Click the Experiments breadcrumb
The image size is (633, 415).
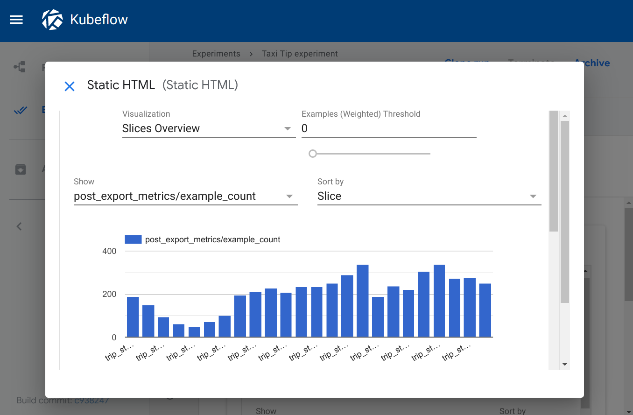click(216, 54)
